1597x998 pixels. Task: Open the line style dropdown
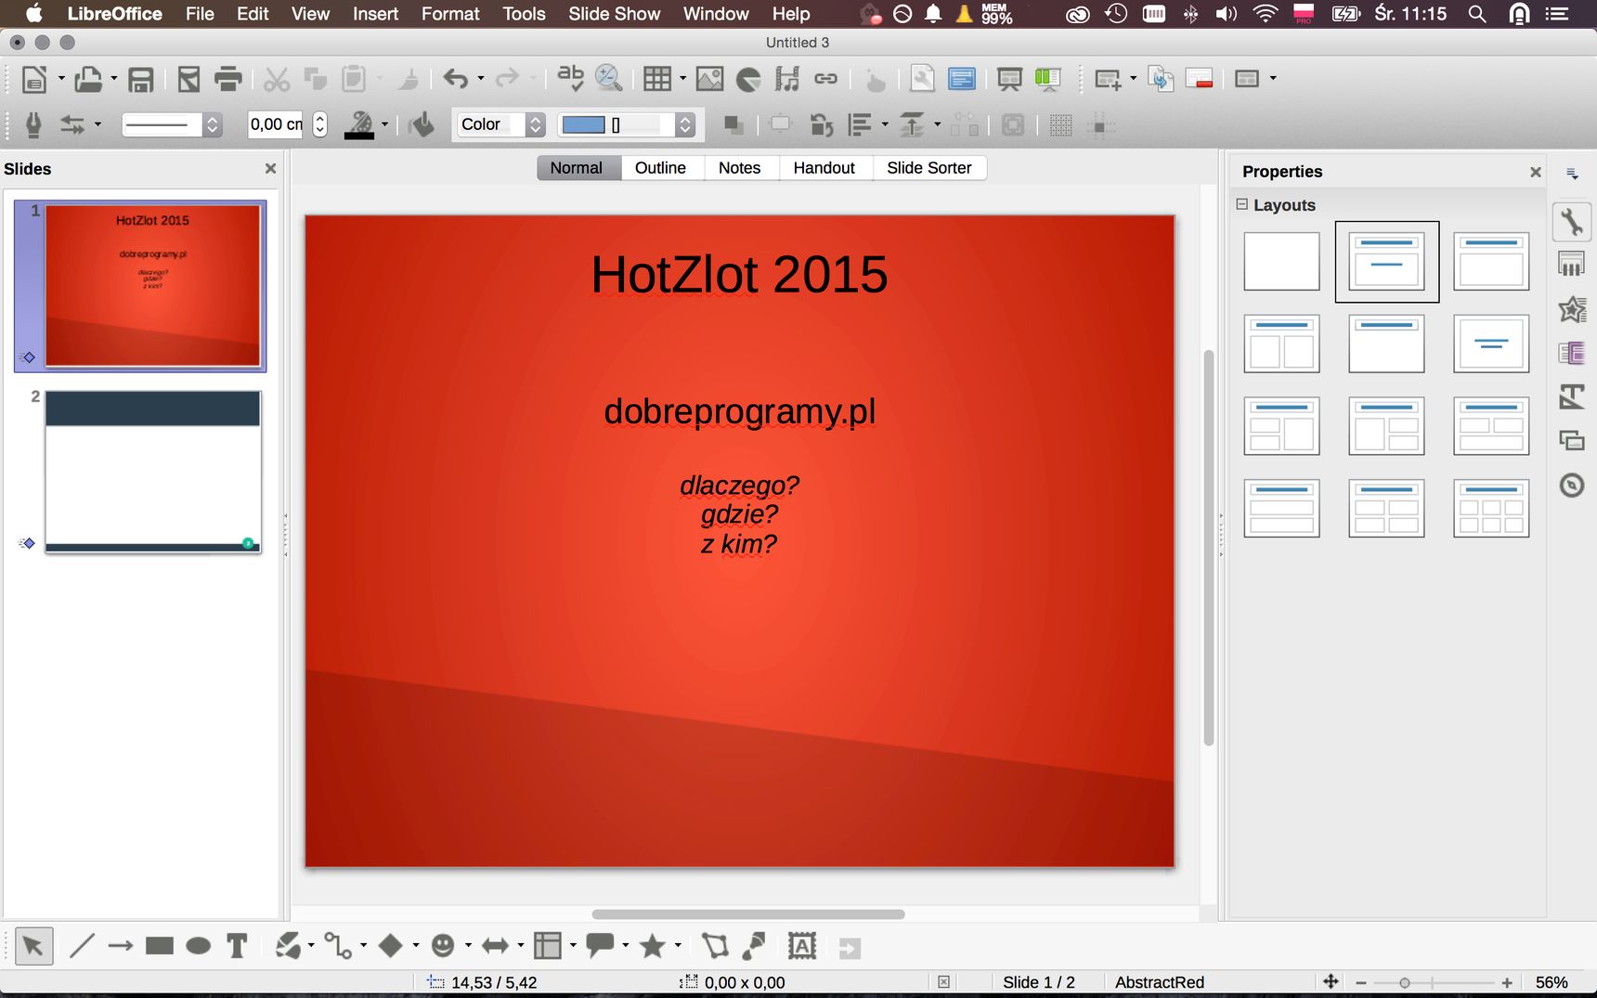coord(172,124)
